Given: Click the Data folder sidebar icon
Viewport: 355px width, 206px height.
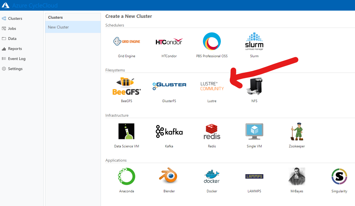Looking at the screenshot, I should [x=4, y=39].
